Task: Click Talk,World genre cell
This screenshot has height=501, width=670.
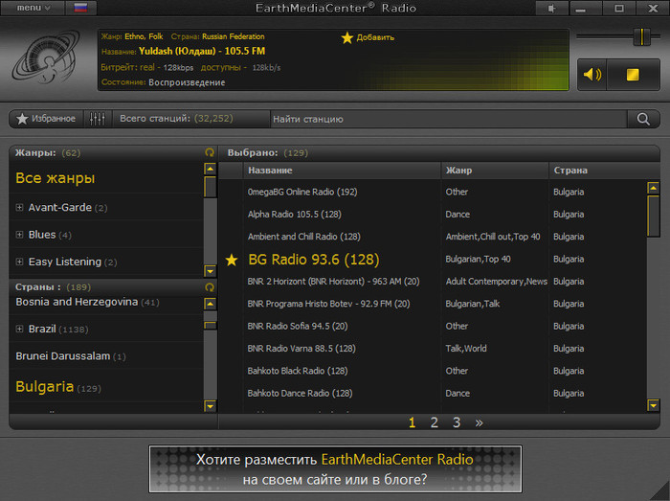Action: point(466,349)
